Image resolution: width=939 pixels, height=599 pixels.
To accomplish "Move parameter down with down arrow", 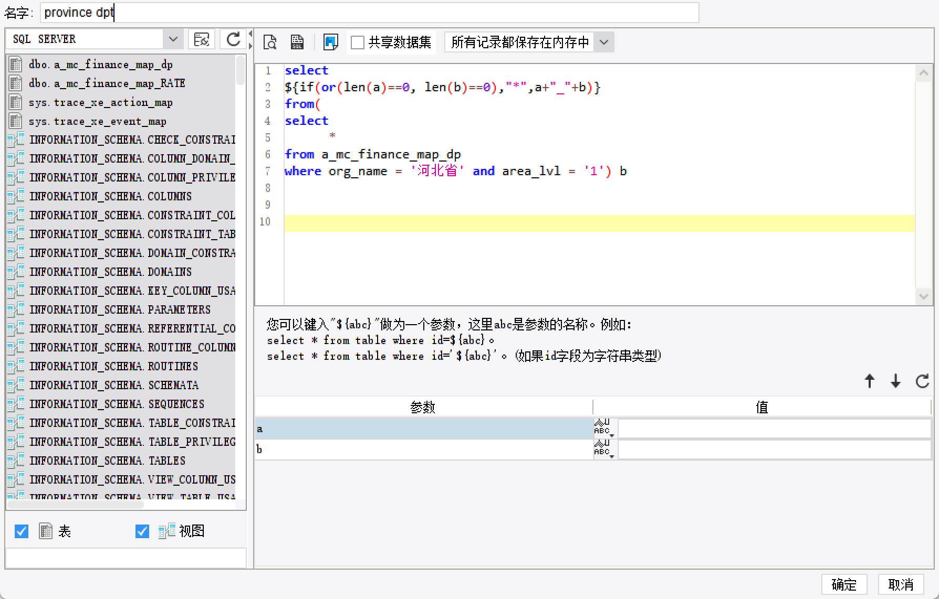I will point(896,381).
